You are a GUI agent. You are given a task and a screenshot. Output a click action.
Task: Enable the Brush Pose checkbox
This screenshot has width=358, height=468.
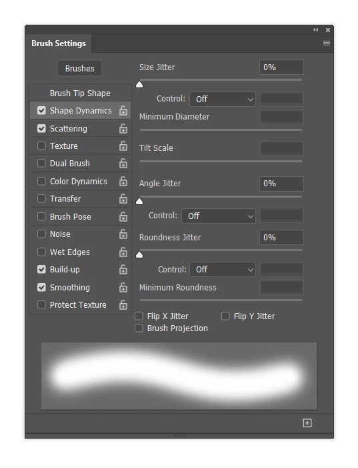pos(41,217)
